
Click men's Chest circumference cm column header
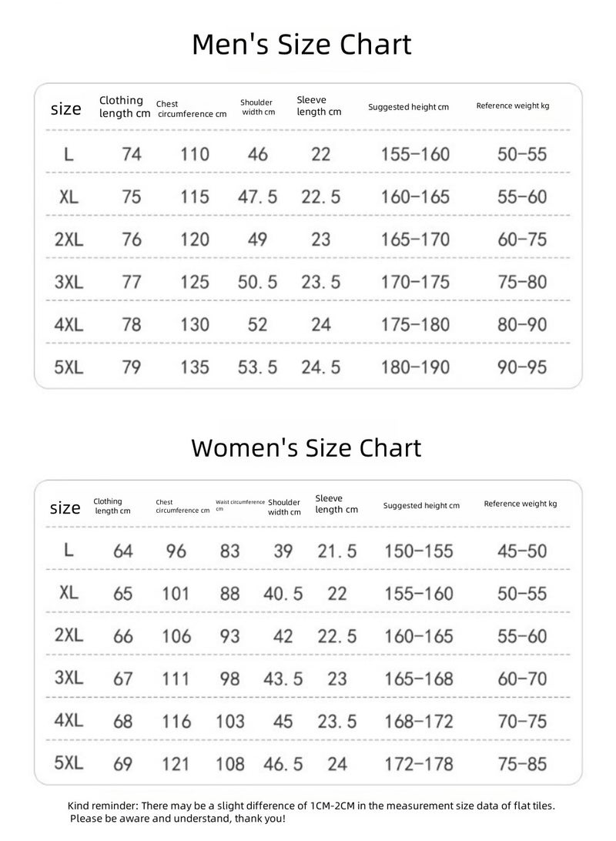(x=192, y=109)
